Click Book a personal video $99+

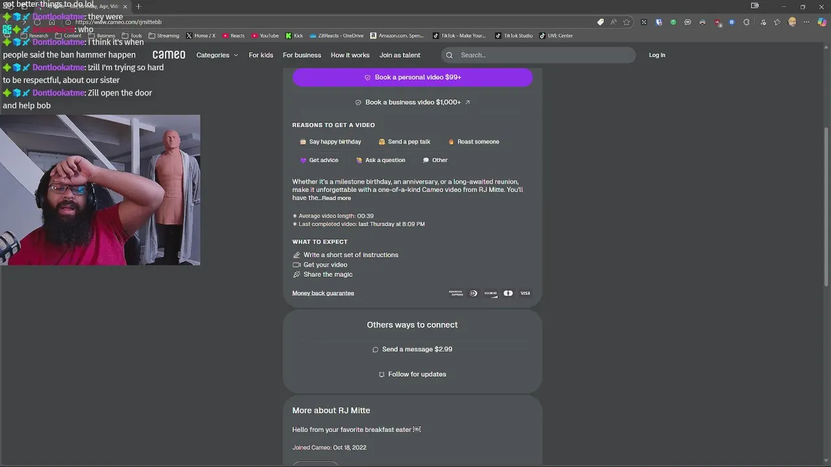(412, 77)
